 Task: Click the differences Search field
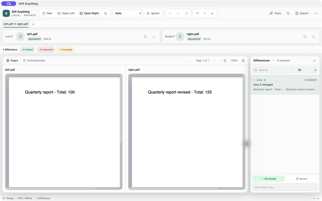pos(274,70)
